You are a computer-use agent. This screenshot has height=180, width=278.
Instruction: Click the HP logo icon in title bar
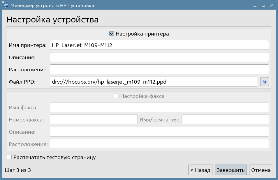(x=6, y=5)
